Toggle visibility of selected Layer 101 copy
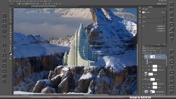The height and width of the screenshot is (99, 176). [x=143, y=57]
